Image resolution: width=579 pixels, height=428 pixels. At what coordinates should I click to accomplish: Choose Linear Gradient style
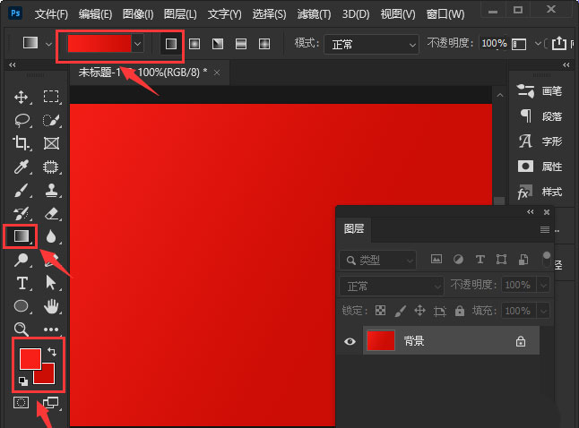(x=171, y=44)
